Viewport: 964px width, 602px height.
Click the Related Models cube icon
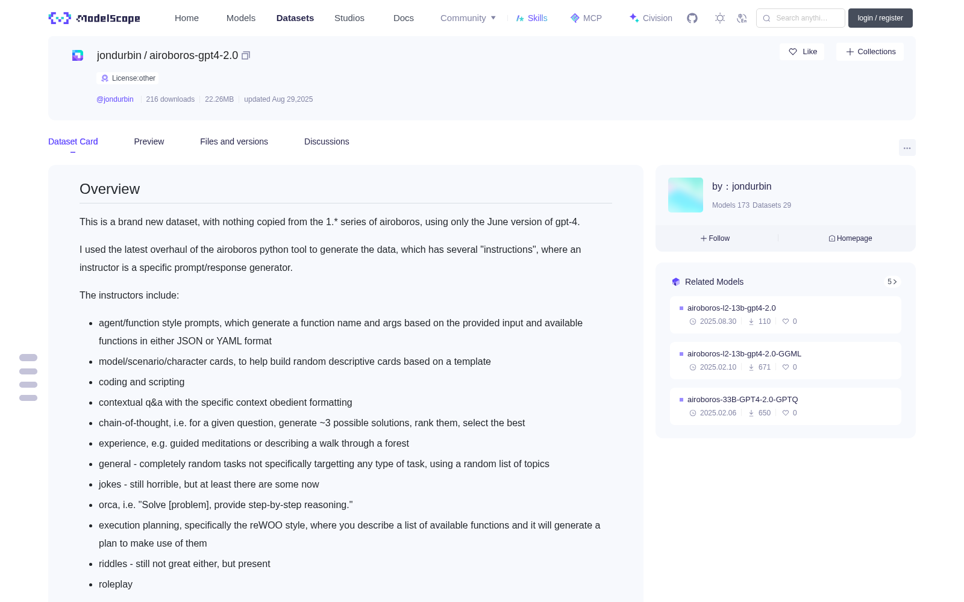pos(676,282)
